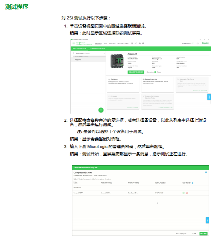Screen dimensions: 223x244
Task: Open the Device Check Up card
Action: click(157, 84)
